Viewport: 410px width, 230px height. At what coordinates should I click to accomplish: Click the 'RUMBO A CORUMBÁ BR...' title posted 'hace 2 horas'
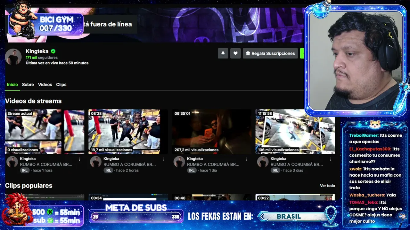[x=129, y=165]
